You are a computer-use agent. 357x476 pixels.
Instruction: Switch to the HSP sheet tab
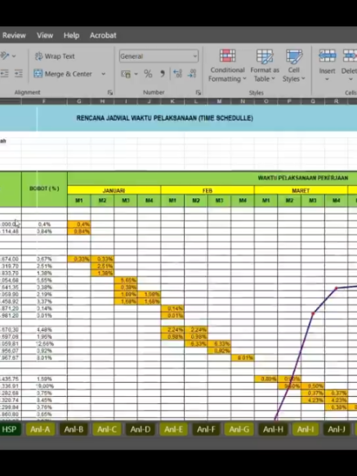pos(10,429)
